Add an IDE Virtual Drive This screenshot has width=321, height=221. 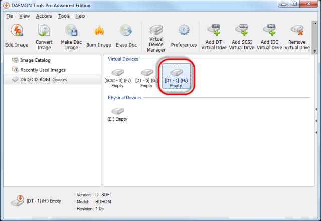point(270,37)
